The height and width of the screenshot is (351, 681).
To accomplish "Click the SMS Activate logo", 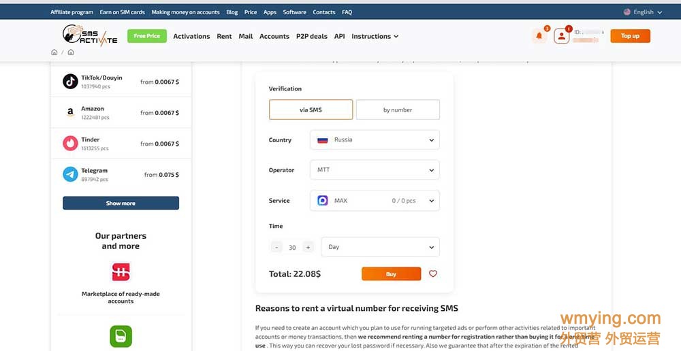I will [x=90, y=35].
